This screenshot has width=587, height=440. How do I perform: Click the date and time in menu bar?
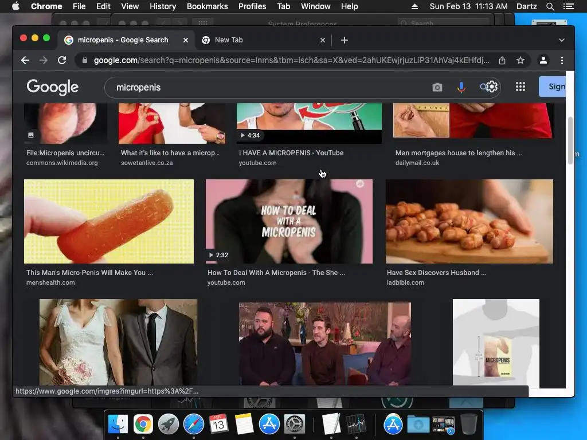tap(468, 6)
